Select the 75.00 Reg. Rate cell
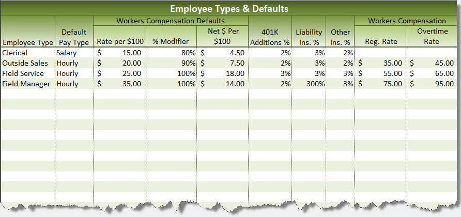 (x=380, y=84)
